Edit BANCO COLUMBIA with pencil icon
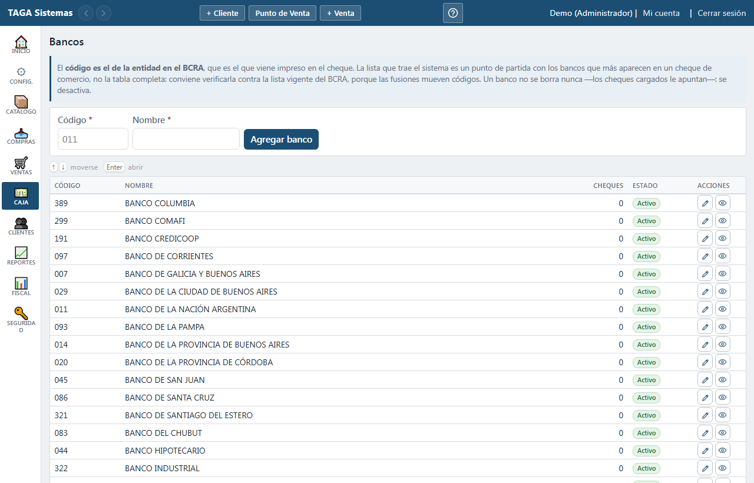The height and width of the screenshot is (483, 754). pos(705,203)
